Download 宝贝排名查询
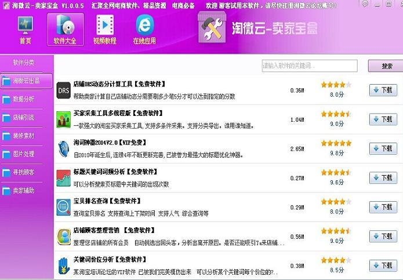Image resolution: width=403 pixels, height=280 pixels. [x=383, y=207]
